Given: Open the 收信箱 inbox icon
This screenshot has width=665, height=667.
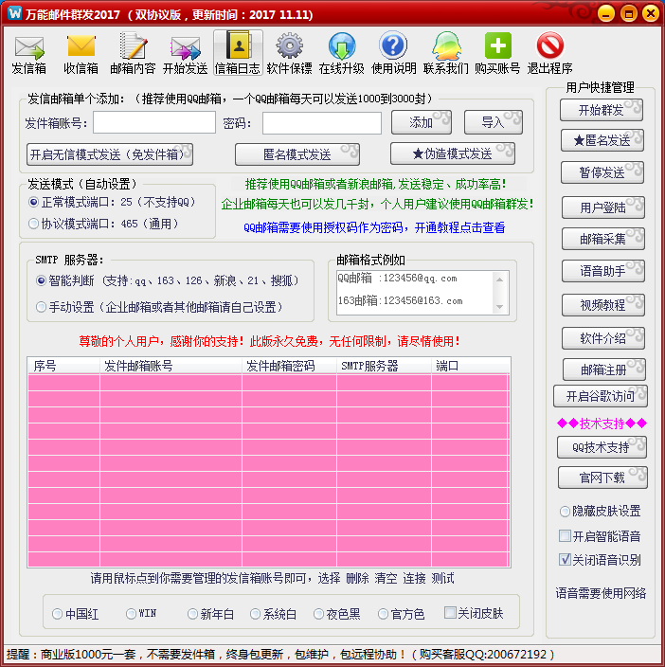Looking at the screenshot, I should [81, 54].
